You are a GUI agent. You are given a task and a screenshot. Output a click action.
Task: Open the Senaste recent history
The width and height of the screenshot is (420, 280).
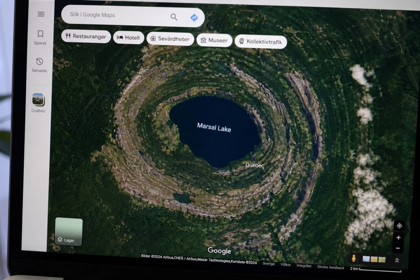click(x=39, y=65)
